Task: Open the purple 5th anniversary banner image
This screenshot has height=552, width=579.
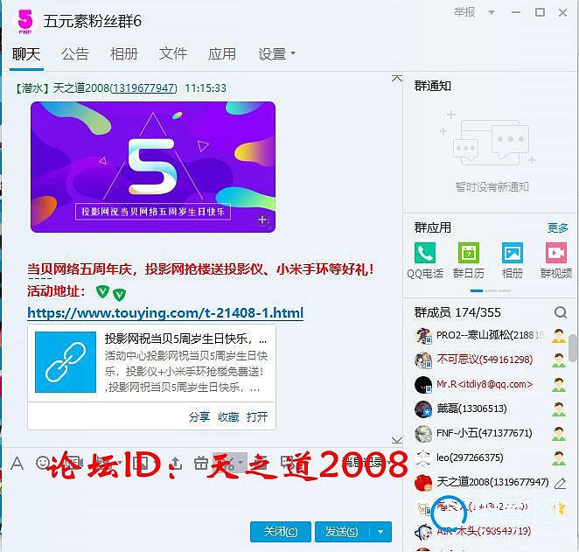Action: click(153, 167)
